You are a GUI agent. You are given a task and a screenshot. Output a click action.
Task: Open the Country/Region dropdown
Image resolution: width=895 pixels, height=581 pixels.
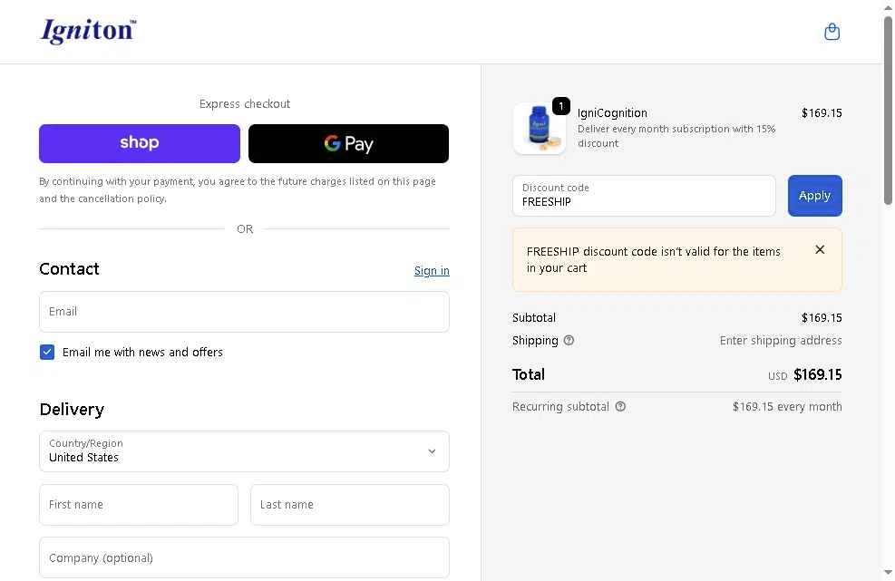pyautogui.click(x=244, y=451)
